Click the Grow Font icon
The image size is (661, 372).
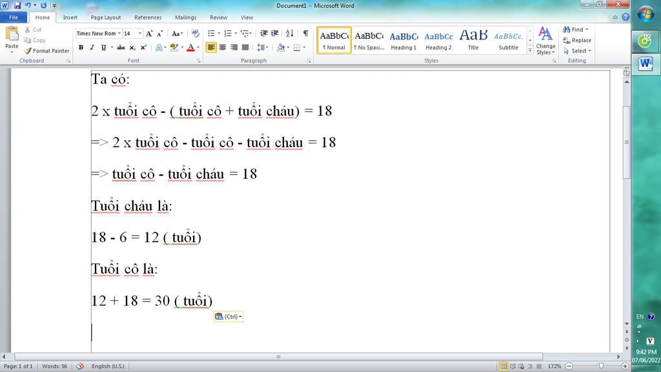click(149, 34)
